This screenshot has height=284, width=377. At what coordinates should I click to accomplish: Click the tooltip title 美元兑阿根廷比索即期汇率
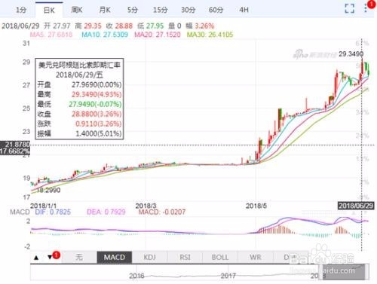coord(79,65)
